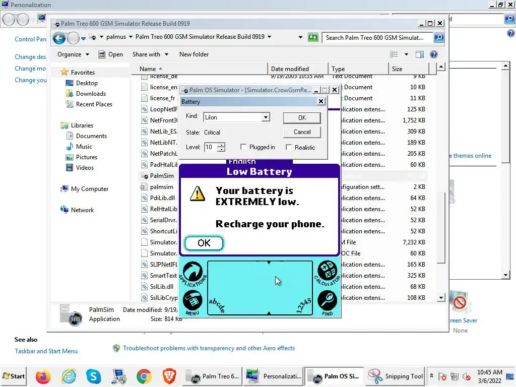The height and width of the screenshot is (387, 516).
Task: Launch Brave browser from taskbar
Action: coord(169,376)
